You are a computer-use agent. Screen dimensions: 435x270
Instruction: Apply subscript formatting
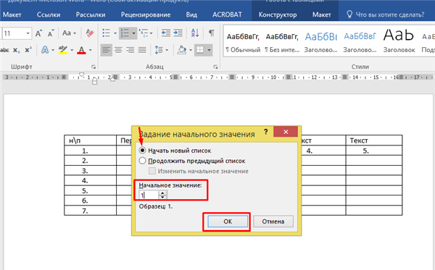click(17, 50)
